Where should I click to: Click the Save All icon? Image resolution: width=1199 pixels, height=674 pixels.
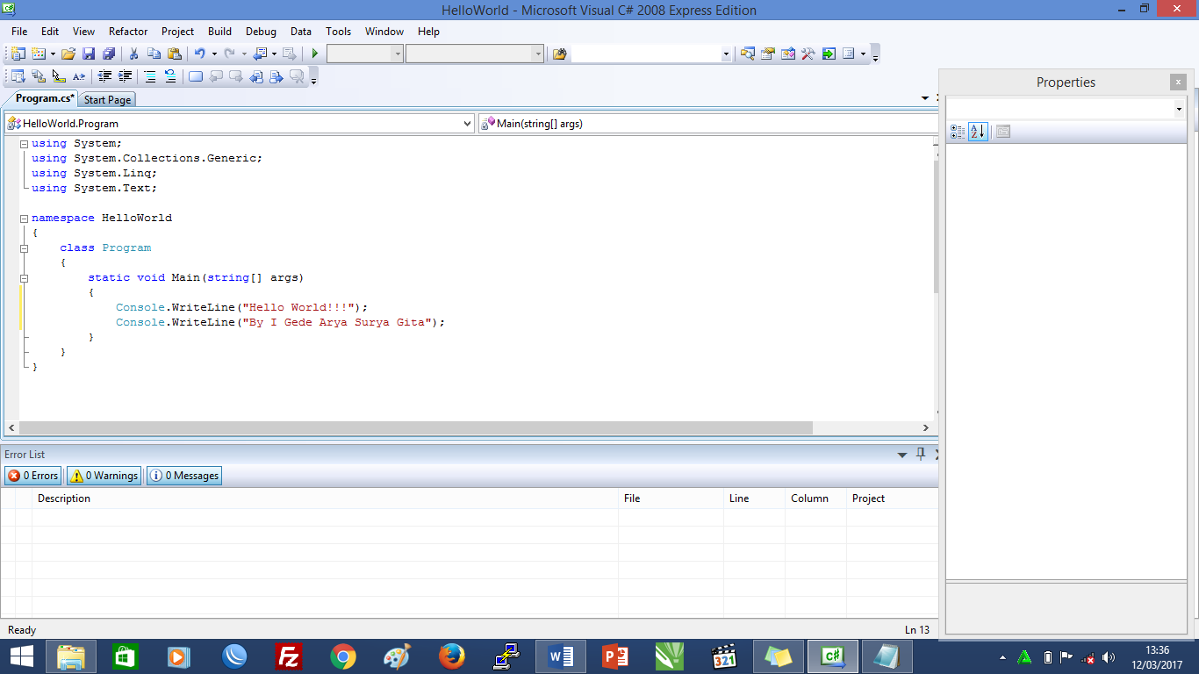point(109,54)
